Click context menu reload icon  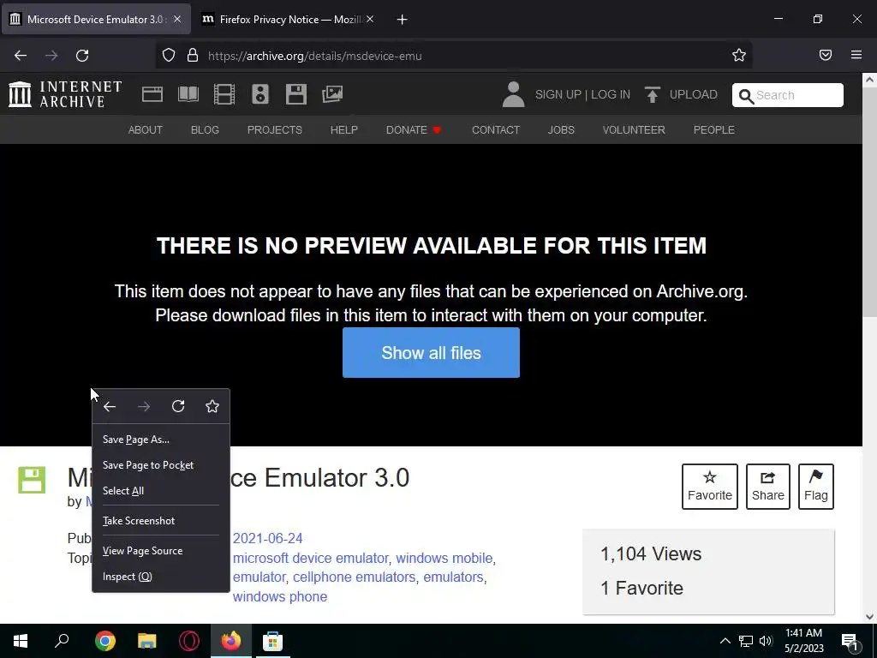pos(178,406)
